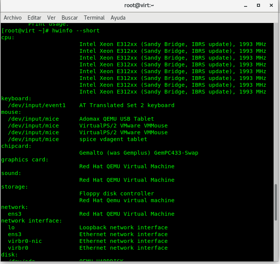Click the Loopback network interface text
This screenshot has width=280, height=264.
(123, 227)
